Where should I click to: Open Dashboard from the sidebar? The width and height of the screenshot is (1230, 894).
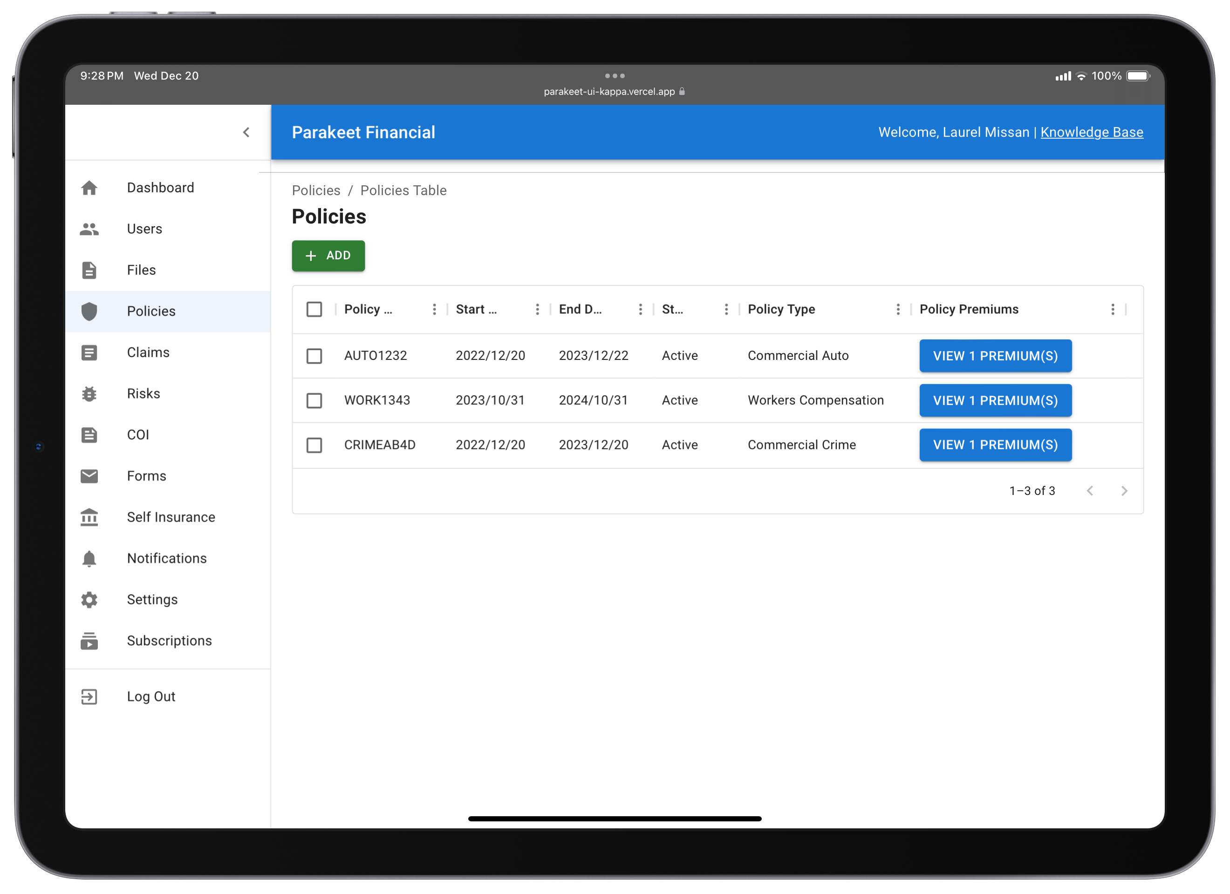[168, 188]
